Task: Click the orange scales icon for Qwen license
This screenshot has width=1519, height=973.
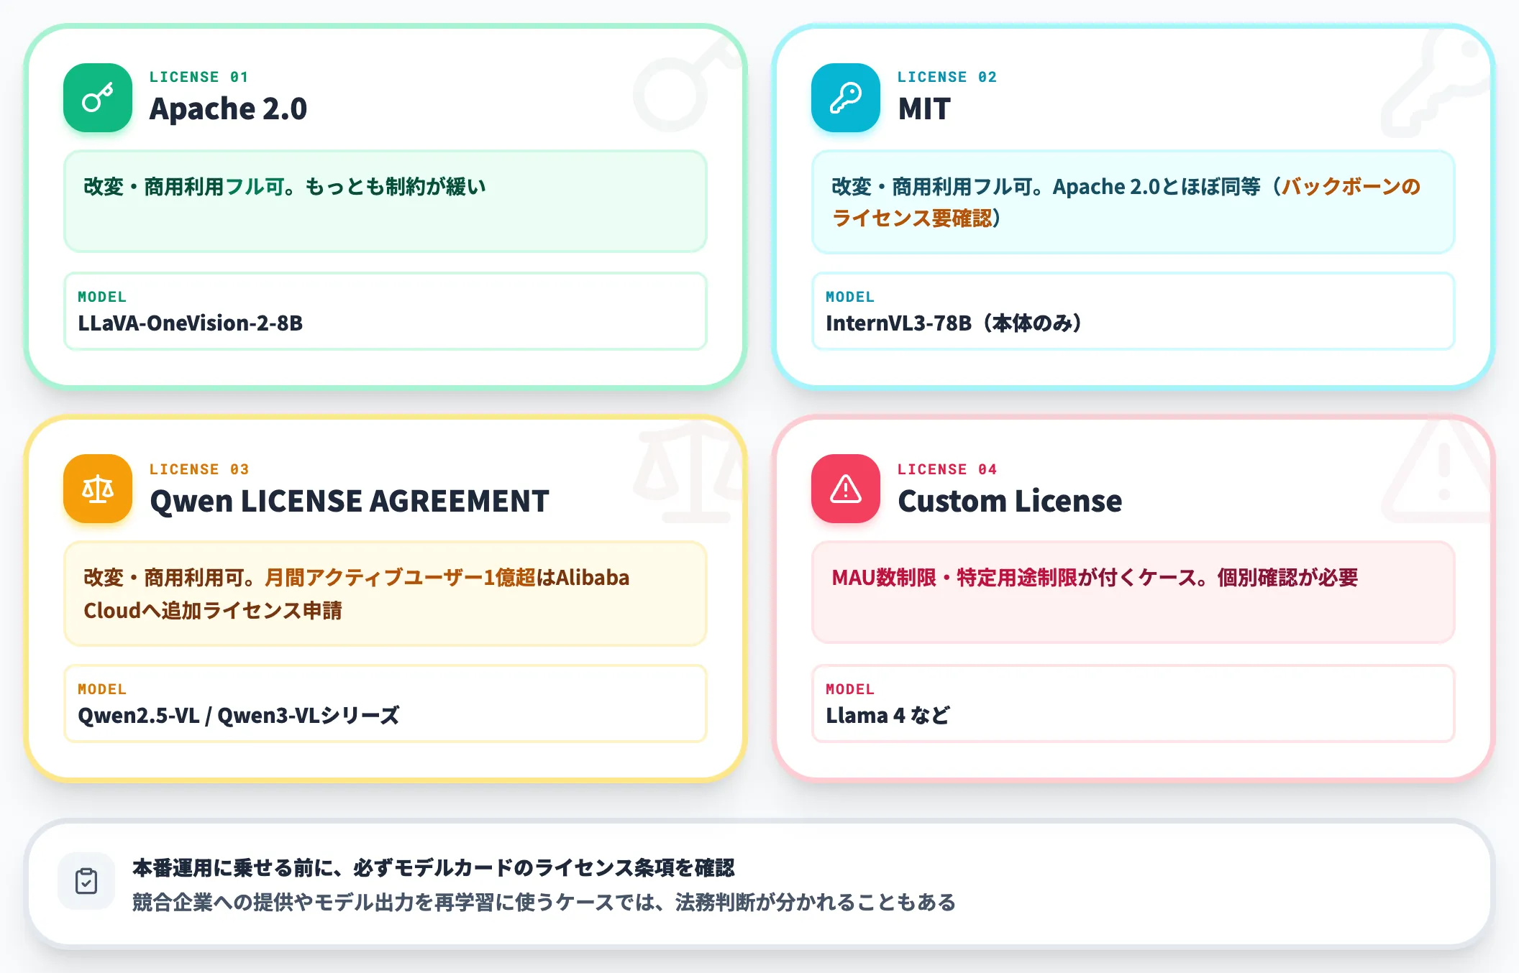Action: point(98,489)
